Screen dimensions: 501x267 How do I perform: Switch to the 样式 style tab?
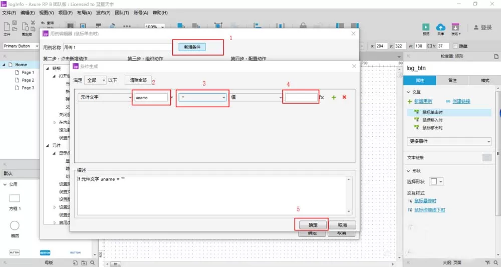[484, 80]
